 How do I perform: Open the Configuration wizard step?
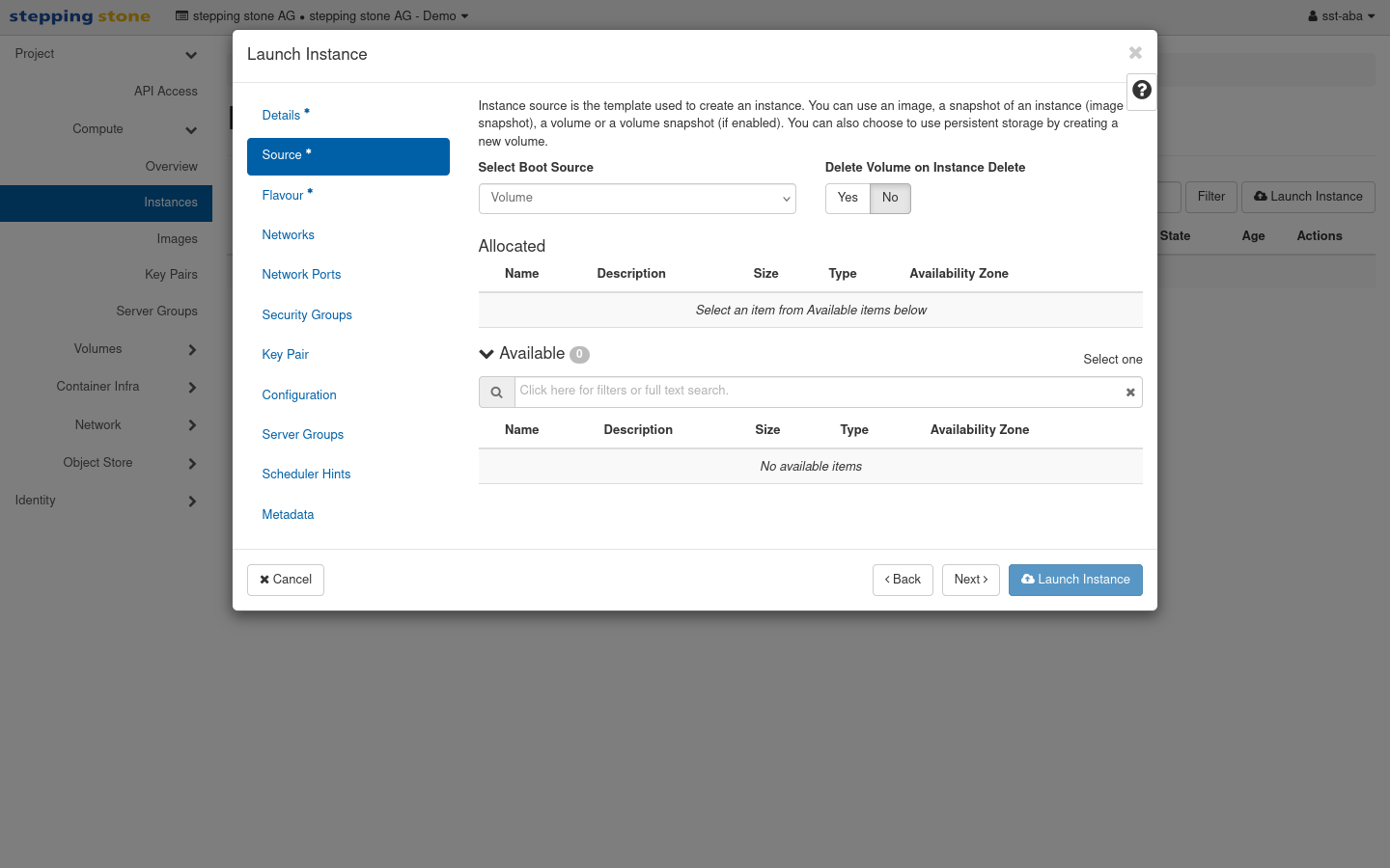coord(348,395)
